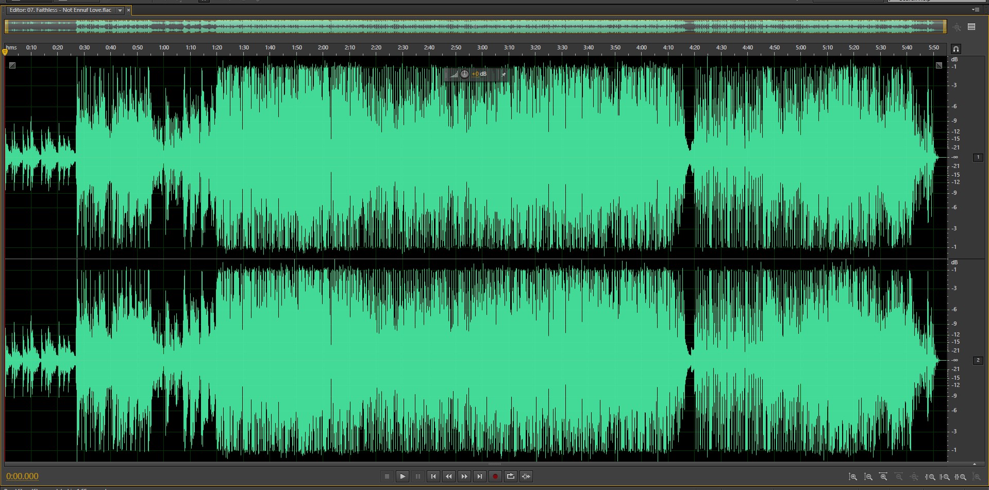Move playhead to previous marker

tap(433, 477)
